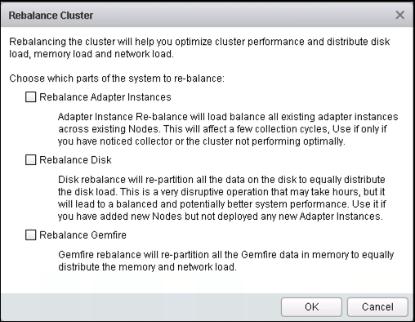The height and width of the screenshot is (322, 415).
Task: Click the 'Rebalance Adapter Instances' label text
Action: pos(105,97)
